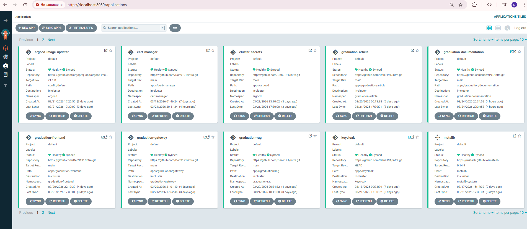527x229 pixels.
Task: Open metallb external link icon
Action: 515,136
